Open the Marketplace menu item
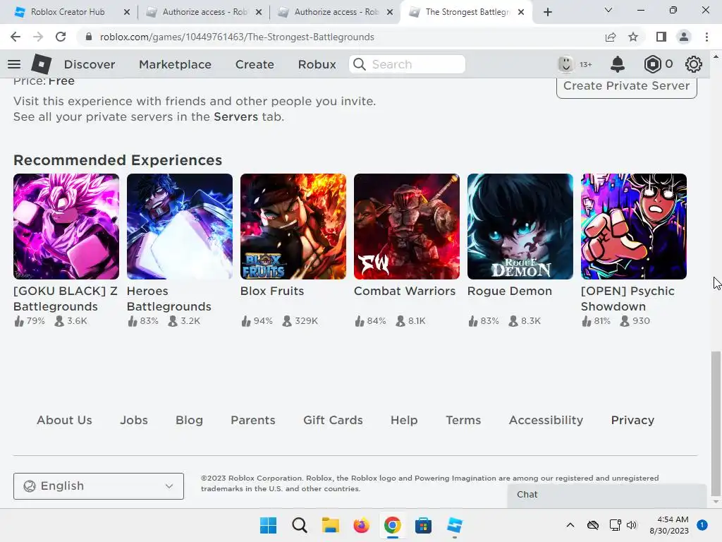The image size is (722, 542). pyautogui.click(x=175, y=64)
